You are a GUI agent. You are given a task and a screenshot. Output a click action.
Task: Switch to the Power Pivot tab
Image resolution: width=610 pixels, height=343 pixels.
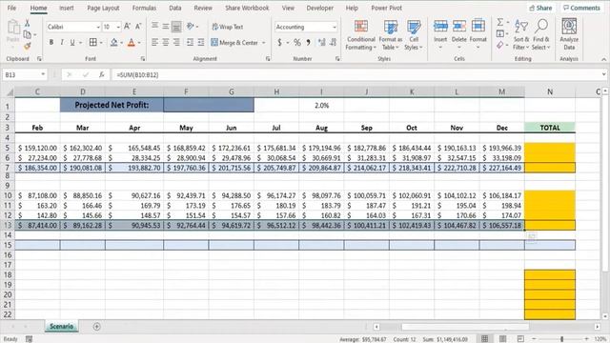(x=387, y=8)
